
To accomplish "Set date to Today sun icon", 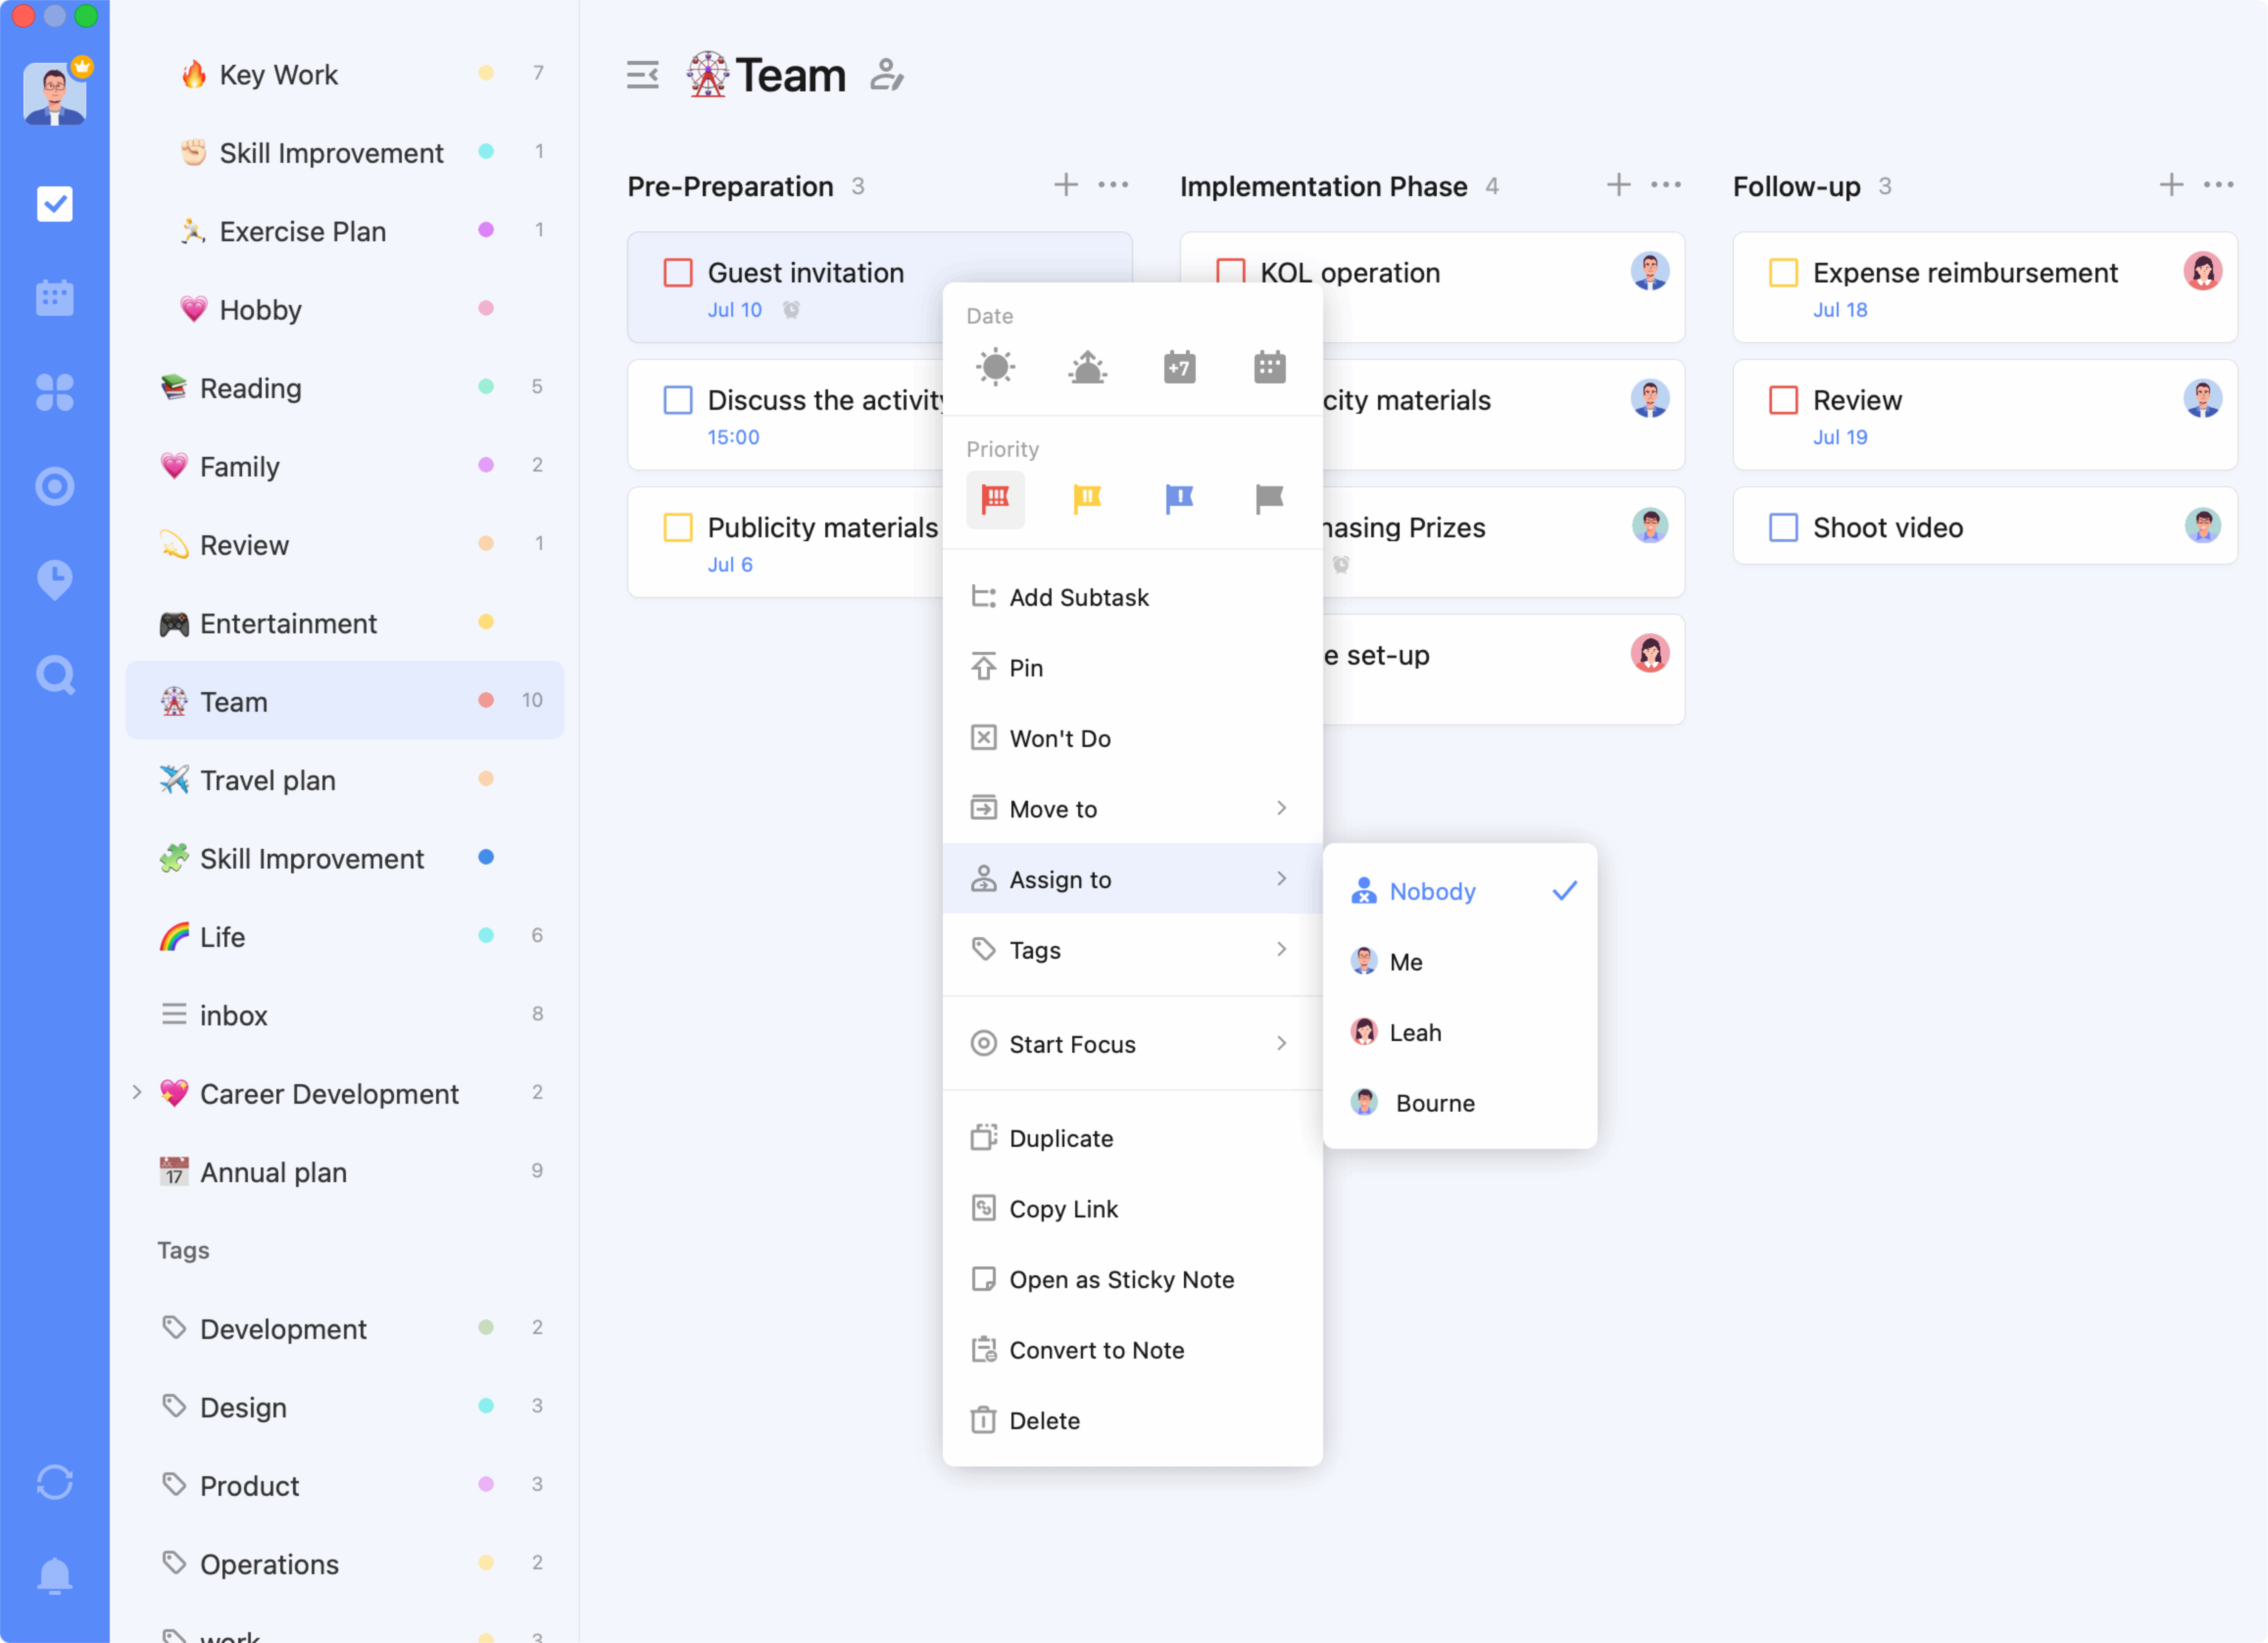I will click(x=995, y=367).
